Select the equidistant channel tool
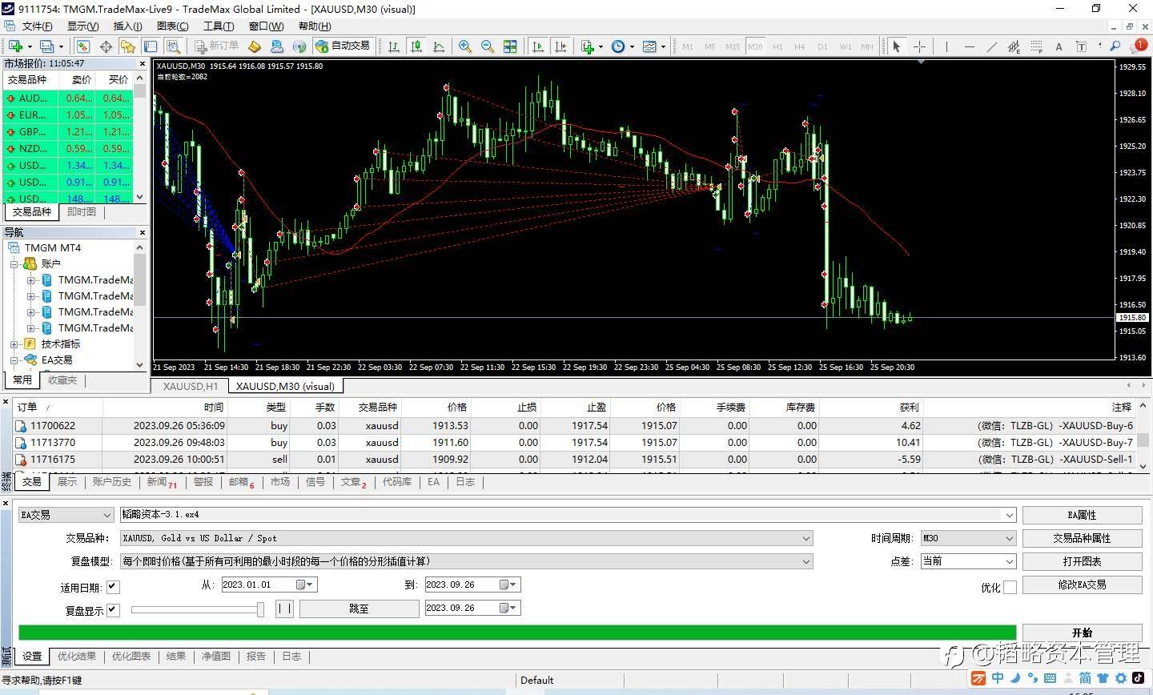 pos(1014,46)
